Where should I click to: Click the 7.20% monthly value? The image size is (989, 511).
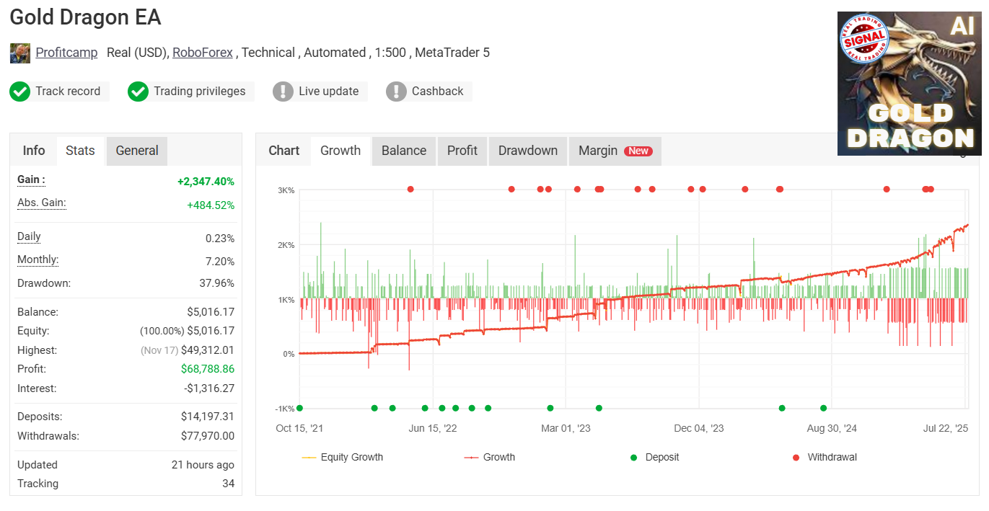coord(220,262)
